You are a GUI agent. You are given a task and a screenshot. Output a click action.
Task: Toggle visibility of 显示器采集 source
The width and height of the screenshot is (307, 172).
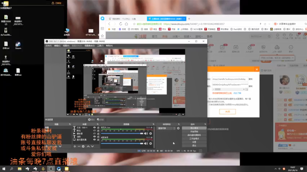(x=94, y=140)
